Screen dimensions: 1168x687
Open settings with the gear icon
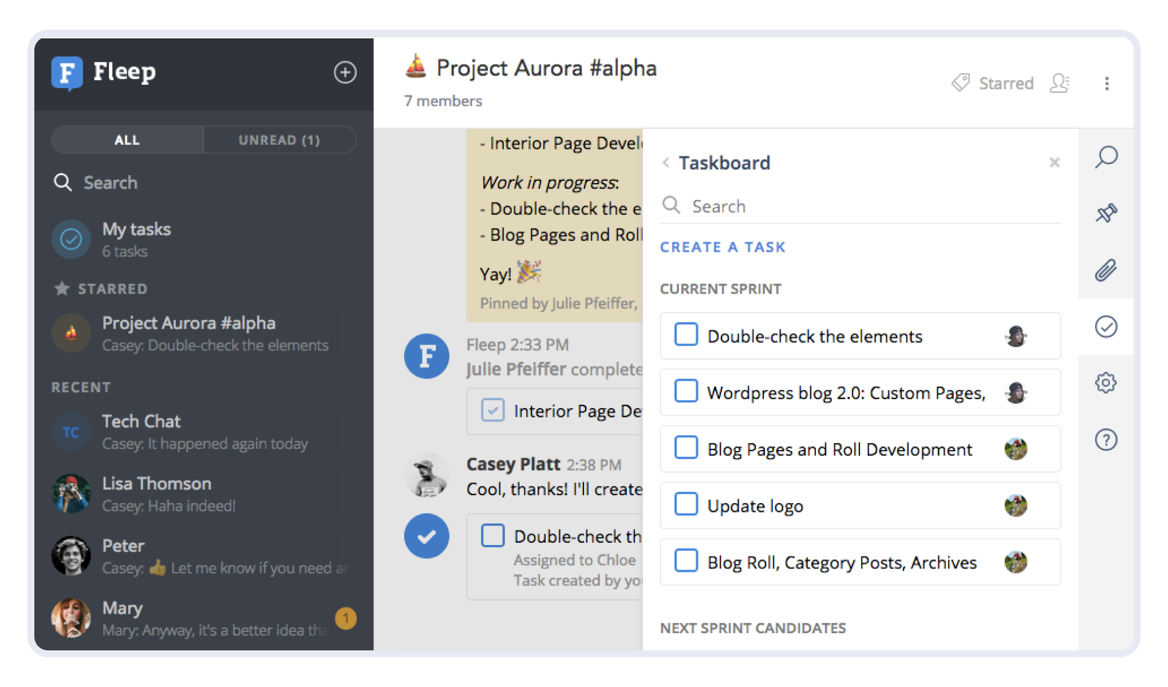pos(1106,382)
